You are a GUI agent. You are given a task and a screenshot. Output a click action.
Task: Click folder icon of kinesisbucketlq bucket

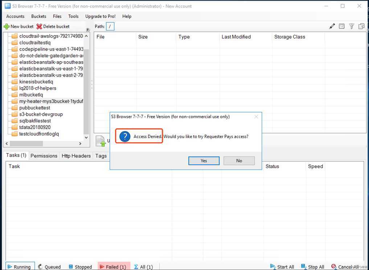tap(15, 82)
